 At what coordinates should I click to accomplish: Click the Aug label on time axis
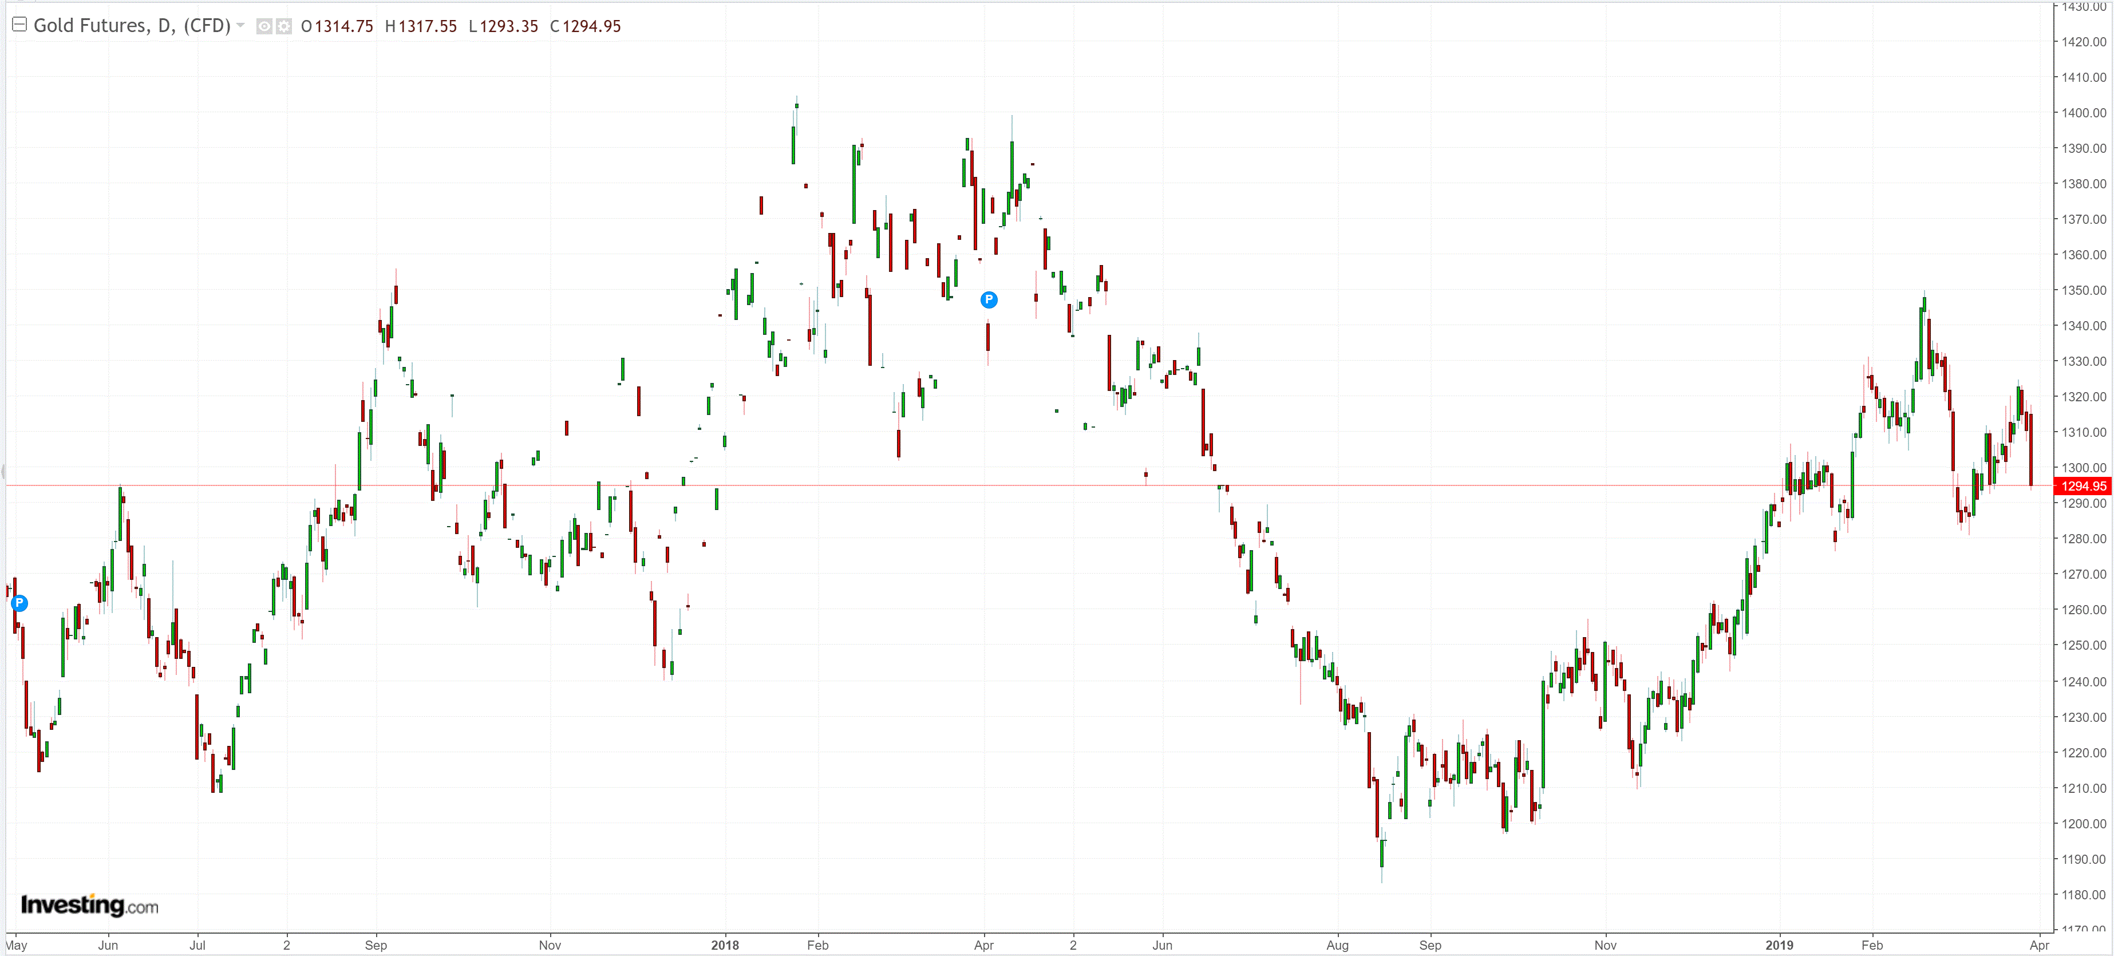(x=1337, y=945)
